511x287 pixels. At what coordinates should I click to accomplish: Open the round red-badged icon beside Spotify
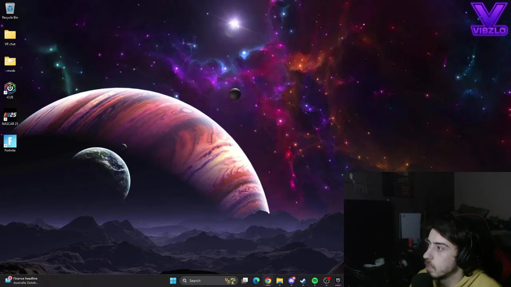pos(327,281)
